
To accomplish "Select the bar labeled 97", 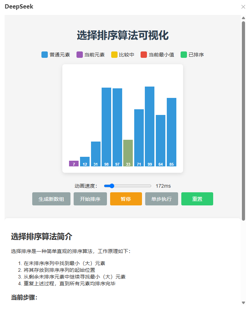I will point(118,127).
